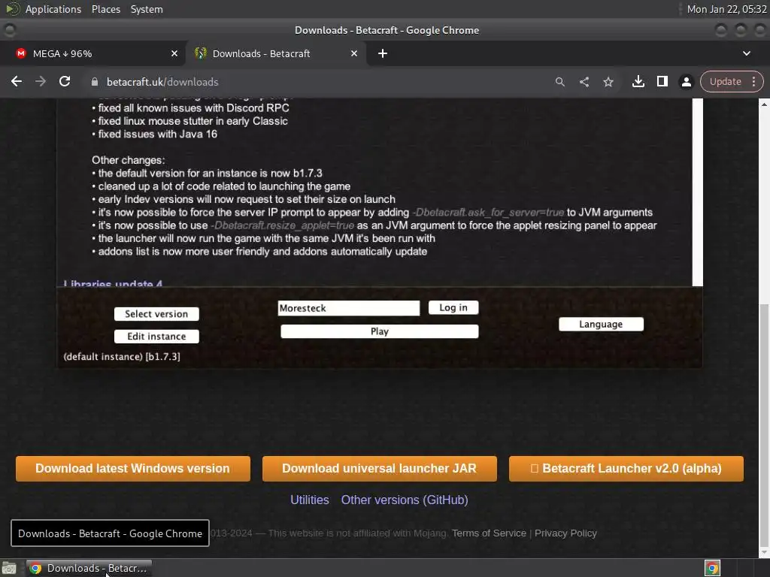Open the Terms of Service link

pyautogui.click(x=489, y=533)
